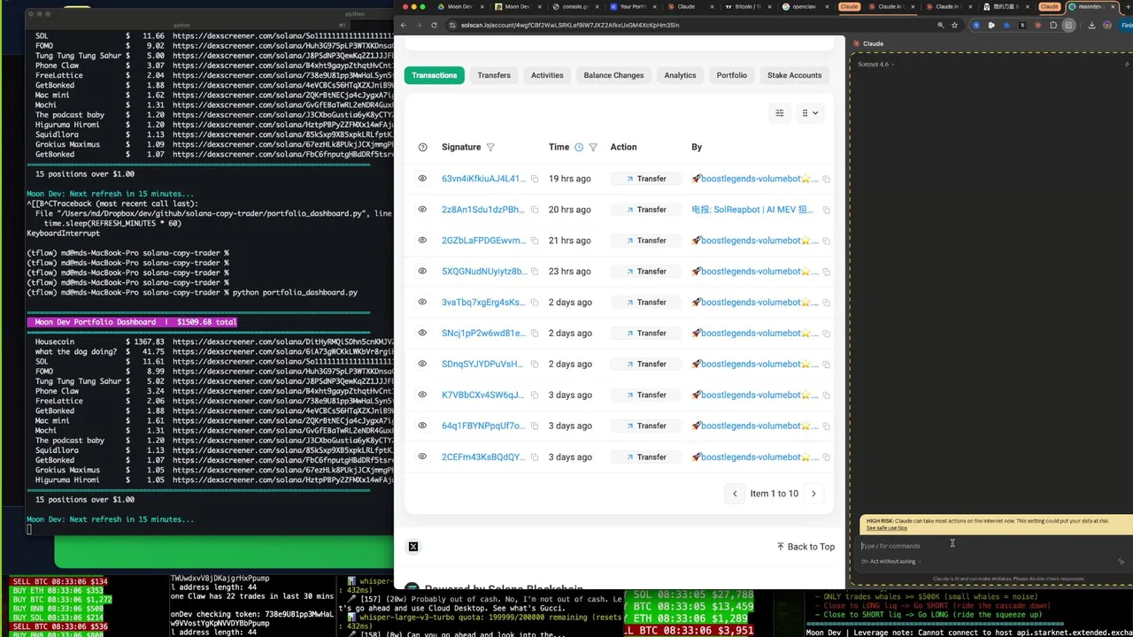
Task: Click the browser zoom magnifier icon
Action: [x=940, y=25]
